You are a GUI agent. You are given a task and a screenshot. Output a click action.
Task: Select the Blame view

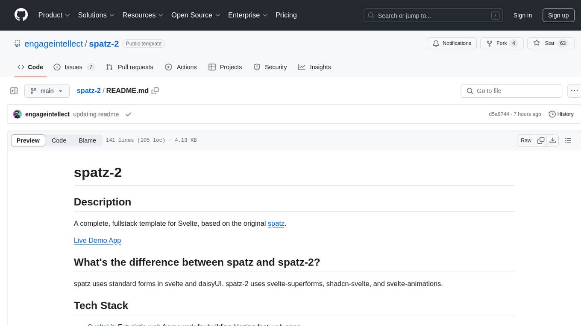tap(88, 140)
